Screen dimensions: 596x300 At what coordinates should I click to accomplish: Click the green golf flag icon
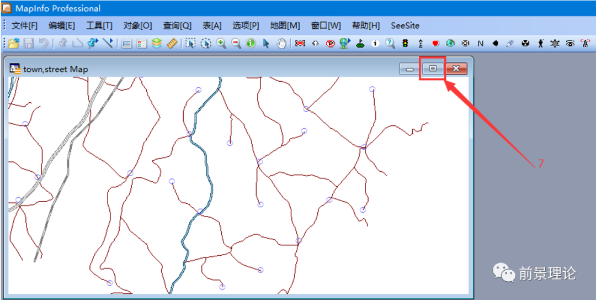360,44
